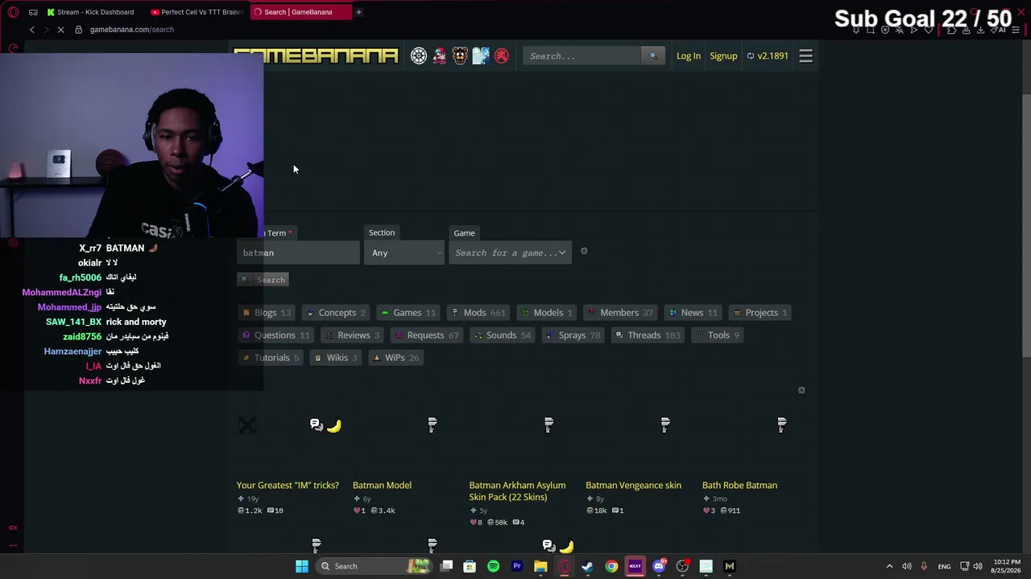The height and width of the screenshot is (579, 1031).
Task: Filter results by WiPs 26
Action: [396, 358]
